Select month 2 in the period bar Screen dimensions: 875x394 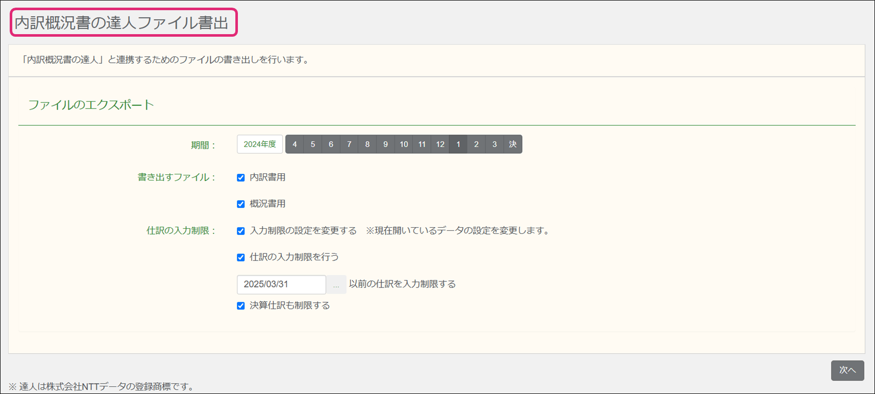pos(476,144)
